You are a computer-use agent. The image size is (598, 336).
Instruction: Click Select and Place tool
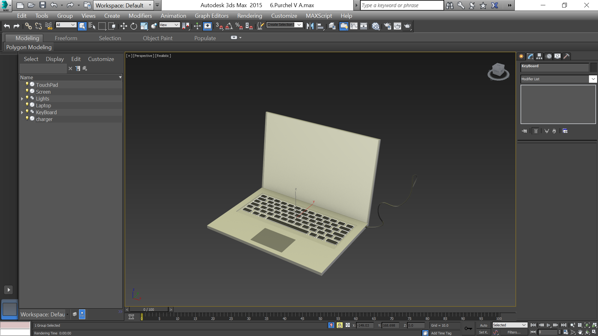click(x=154, y=26)
